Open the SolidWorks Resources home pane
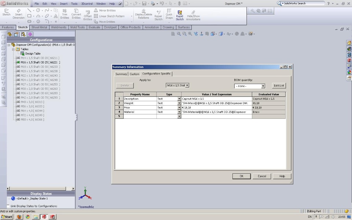The image size is (352, 220). click(x=349, y=43)
